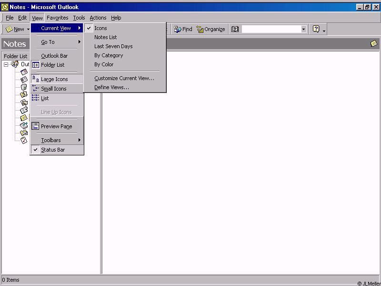
Task: Click the Outlook icon in the title bar
Action: [5, 7]
